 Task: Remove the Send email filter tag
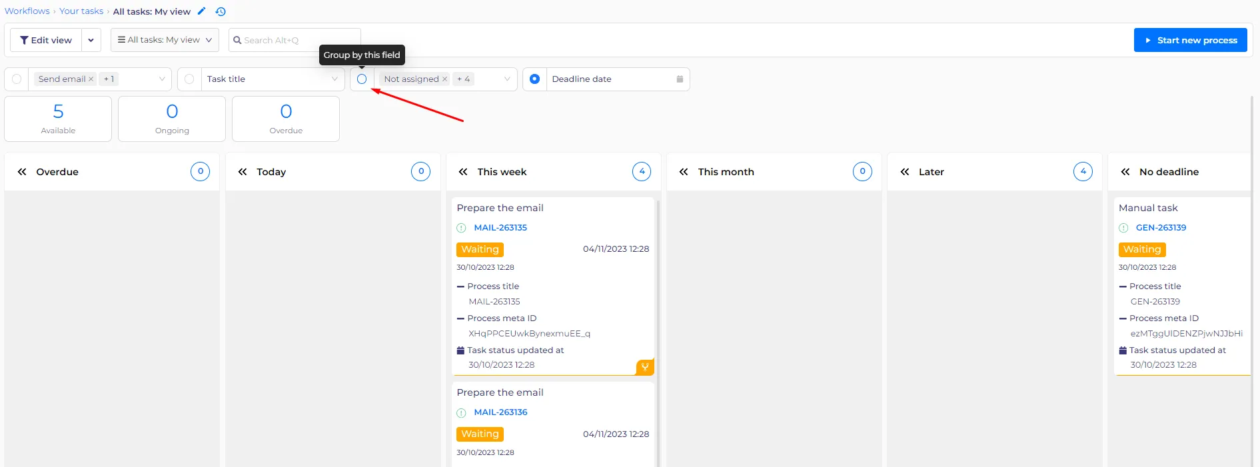(x=91, y=79)
